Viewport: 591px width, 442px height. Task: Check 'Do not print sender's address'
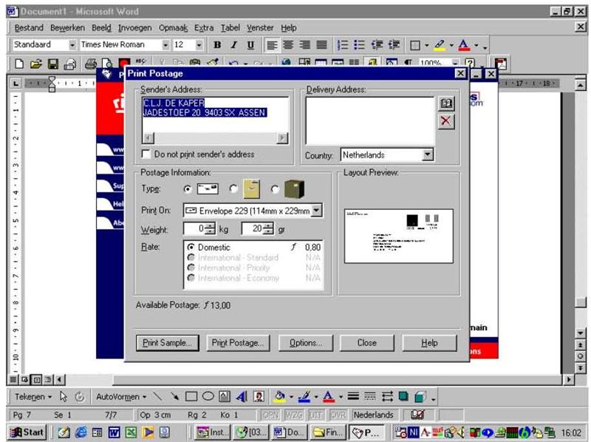[146, 154]
